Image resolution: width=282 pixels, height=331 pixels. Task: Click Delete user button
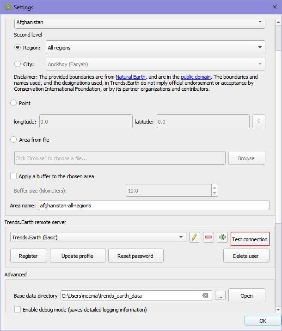click(246, 256)
